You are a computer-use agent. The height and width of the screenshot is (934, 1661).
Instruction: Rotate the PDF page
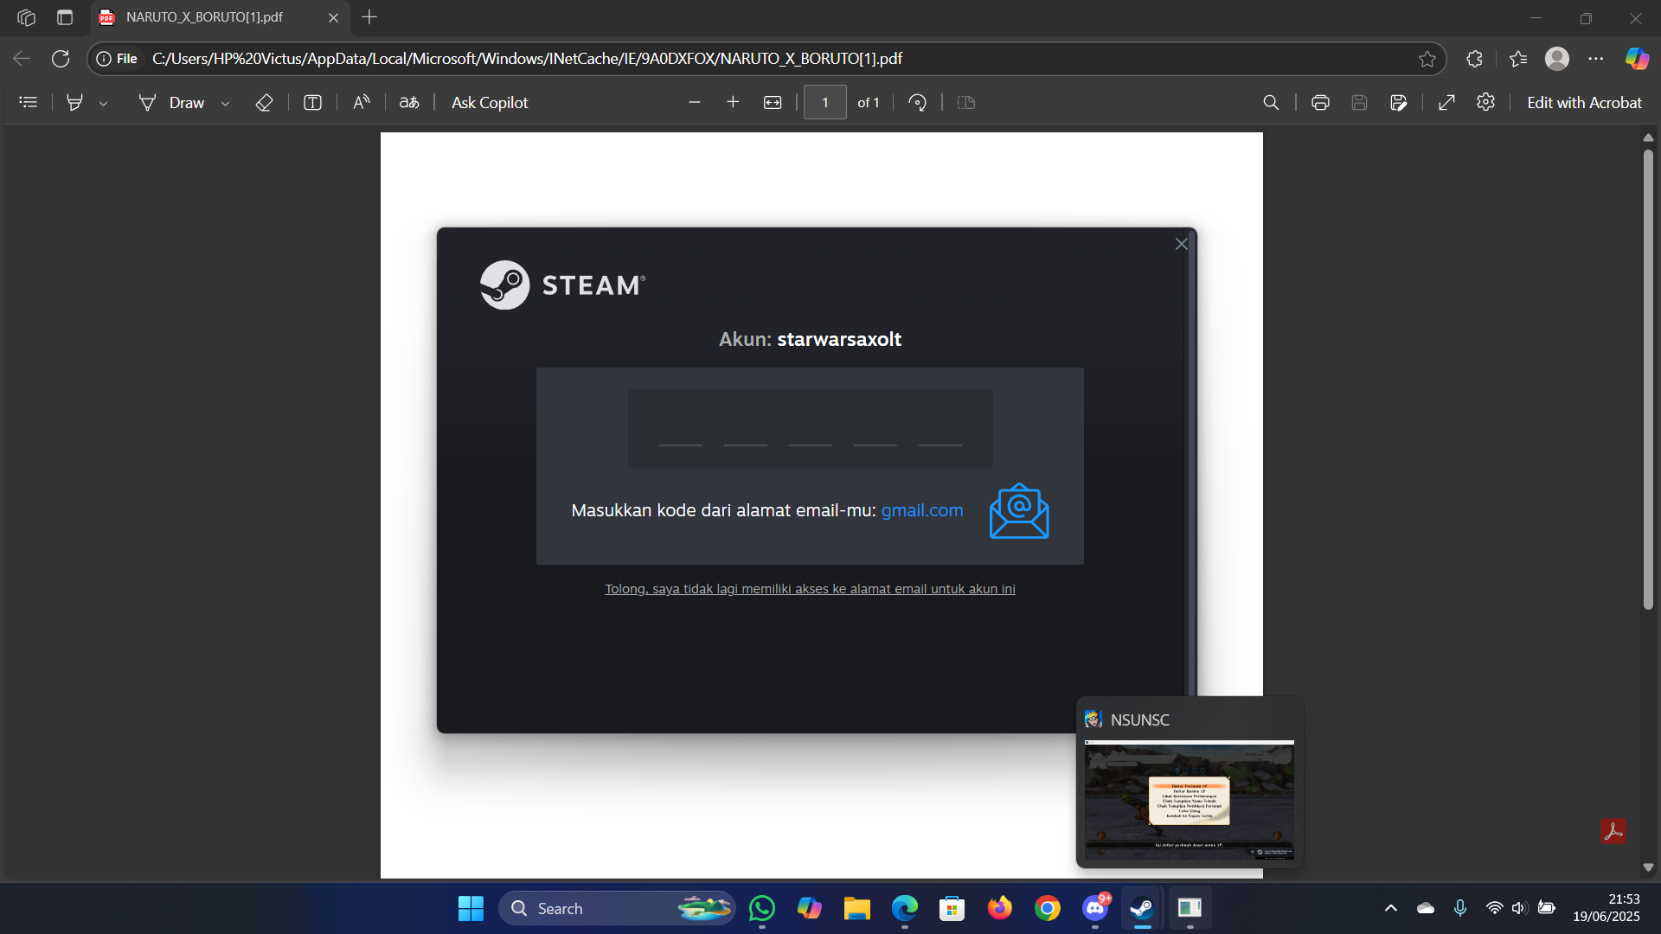918,102
